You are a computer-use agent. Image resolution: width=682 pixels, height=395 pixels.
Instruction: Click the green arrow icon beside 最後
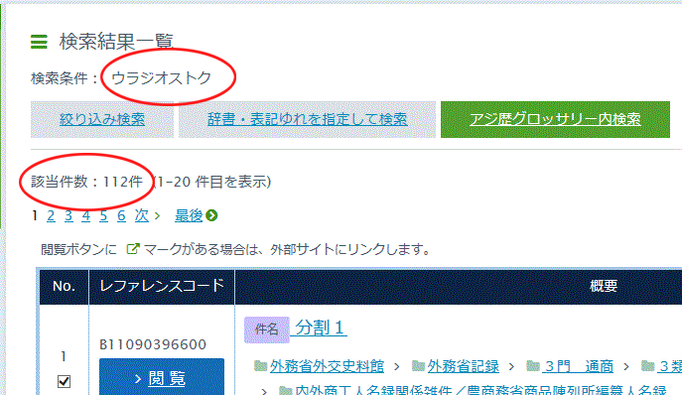click(x=211, y=215)
